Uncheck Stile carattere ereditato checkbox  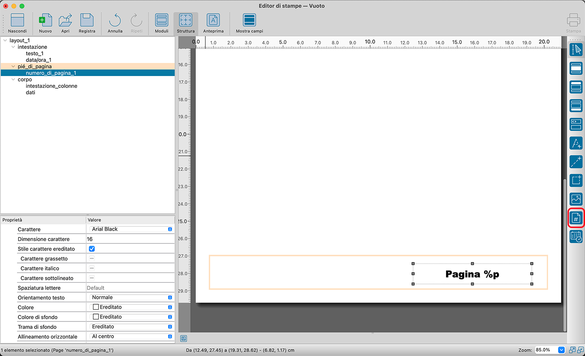point(92,249)
